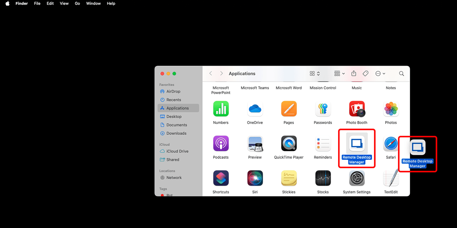The image size is (457, 228).
Task: Open the Podcasts app icon
Action: click(x=221, y=143)
